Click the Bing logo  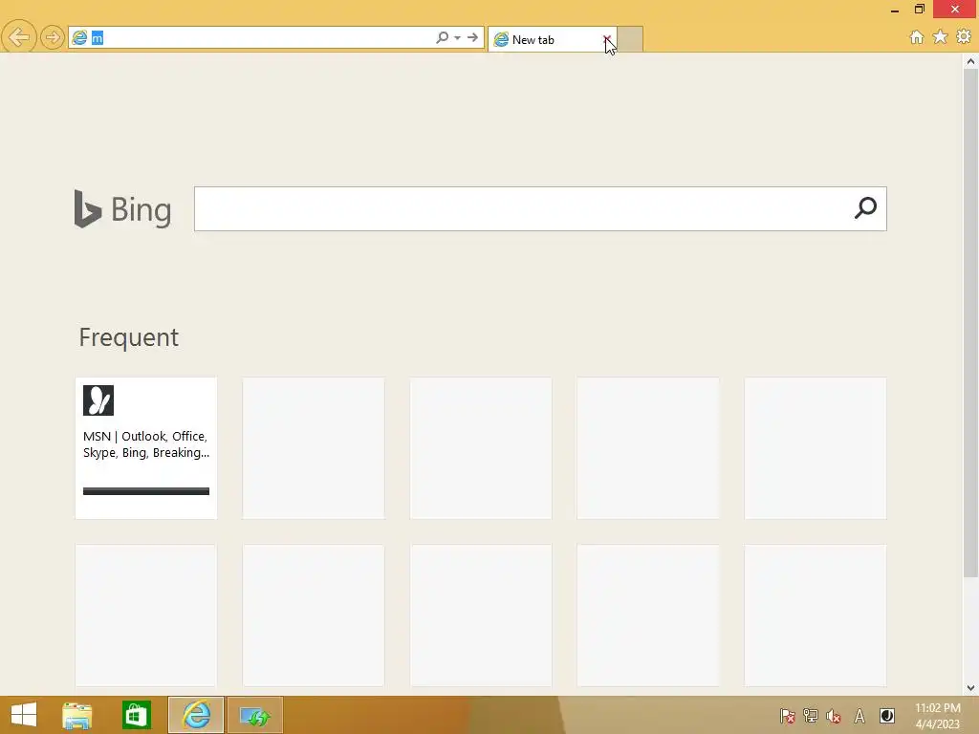[122, 209]
